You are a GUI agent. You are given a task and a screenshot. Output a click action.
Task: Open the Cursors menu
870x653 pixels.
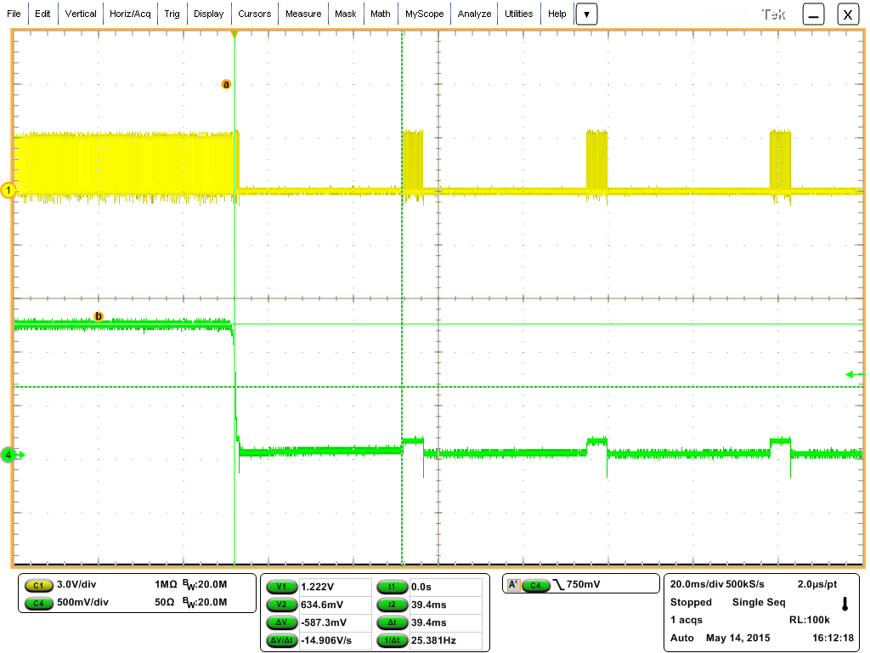coord(254,14)
